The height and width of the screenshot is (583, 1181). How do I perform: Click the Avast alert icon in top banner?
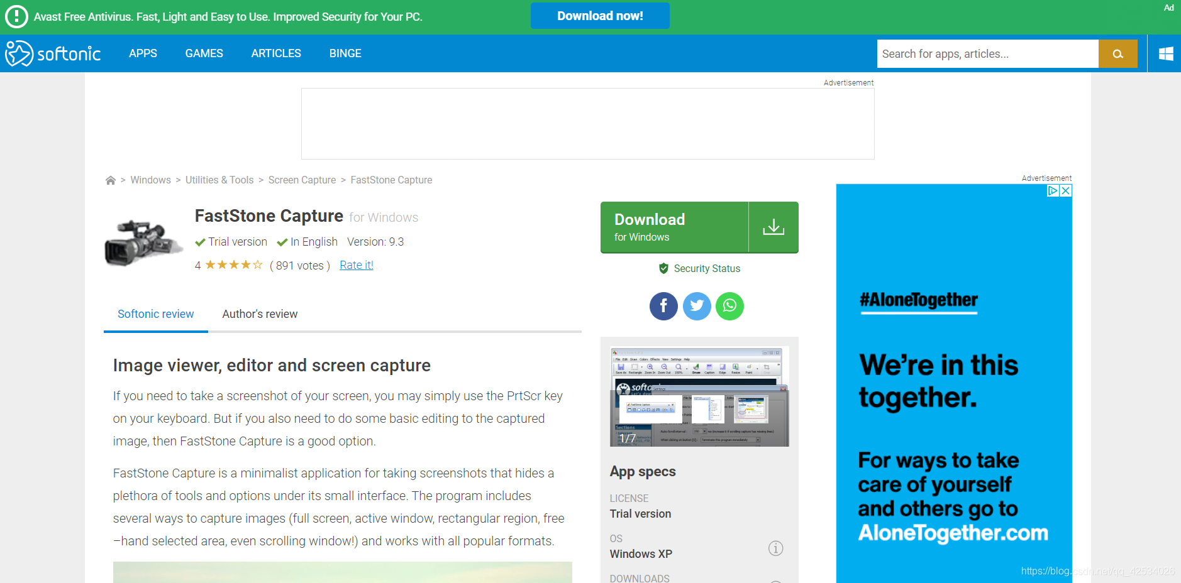(x=16, y=16)
